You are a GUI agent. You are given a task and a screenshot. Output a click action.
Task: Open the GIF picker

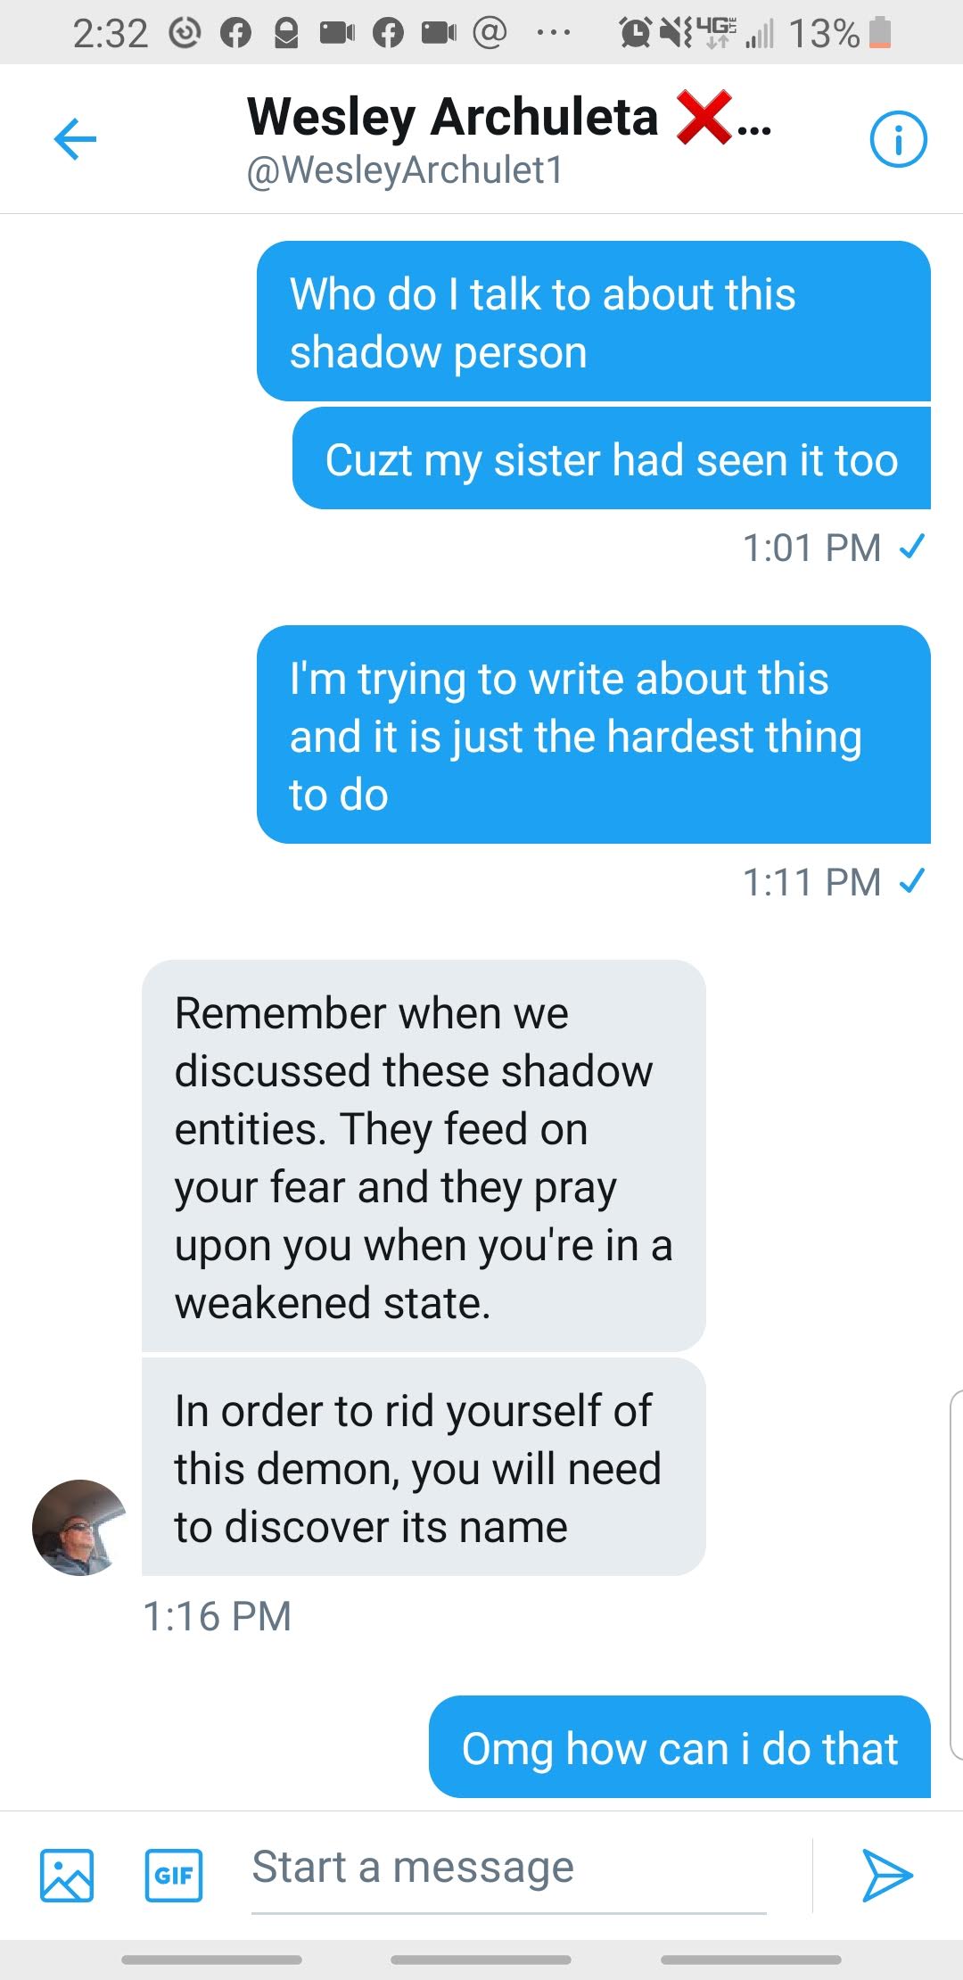(x=174, y=1875)
